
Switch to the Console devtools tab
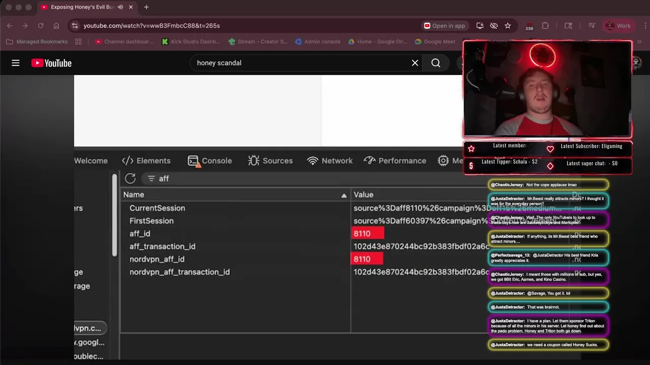tap(210, 161)
